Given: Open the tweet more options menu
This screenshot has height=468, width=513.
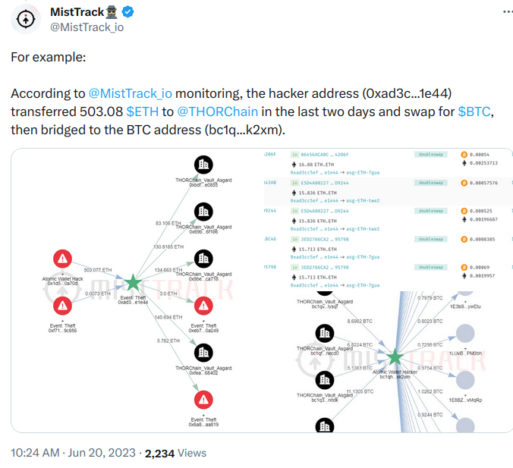Looking at the screenshot, I should point(508,12).
